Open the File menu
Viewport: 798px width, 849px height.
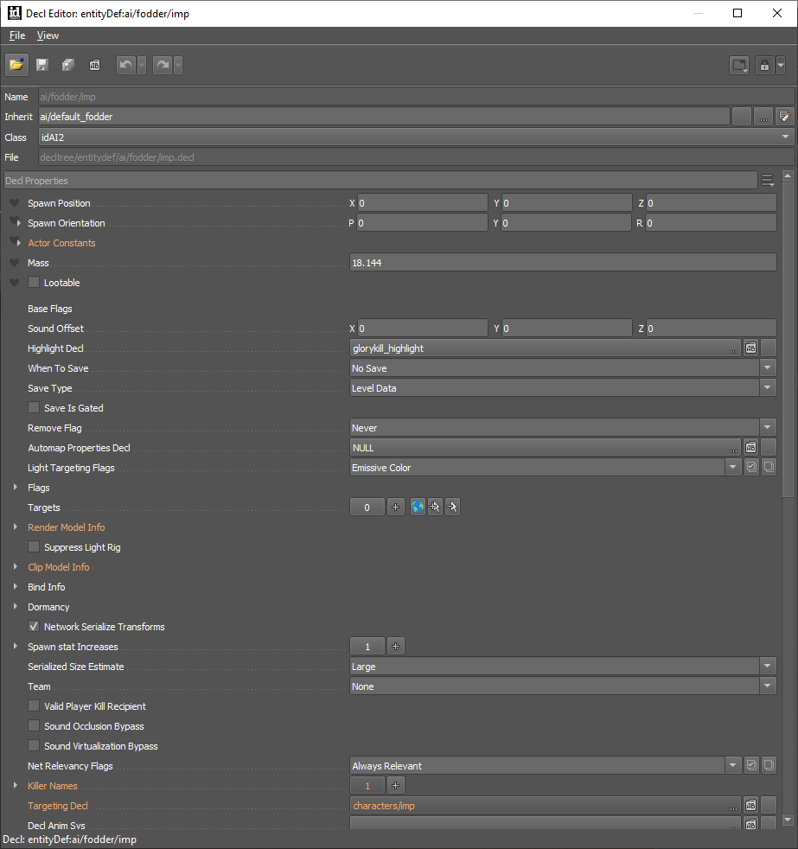click(x=17, y=35)
